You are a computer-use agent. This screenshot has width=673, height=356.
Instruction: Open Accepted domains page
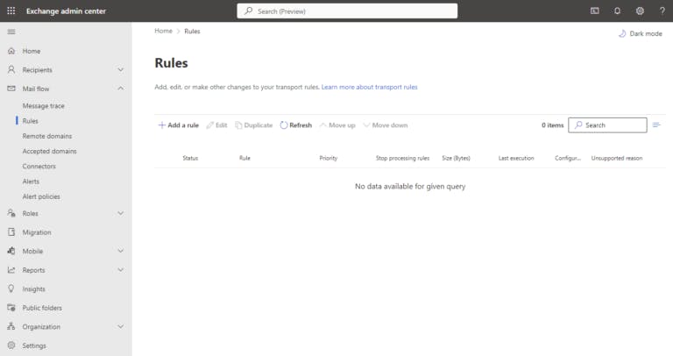pyautogui.click(x=49, y=151)
